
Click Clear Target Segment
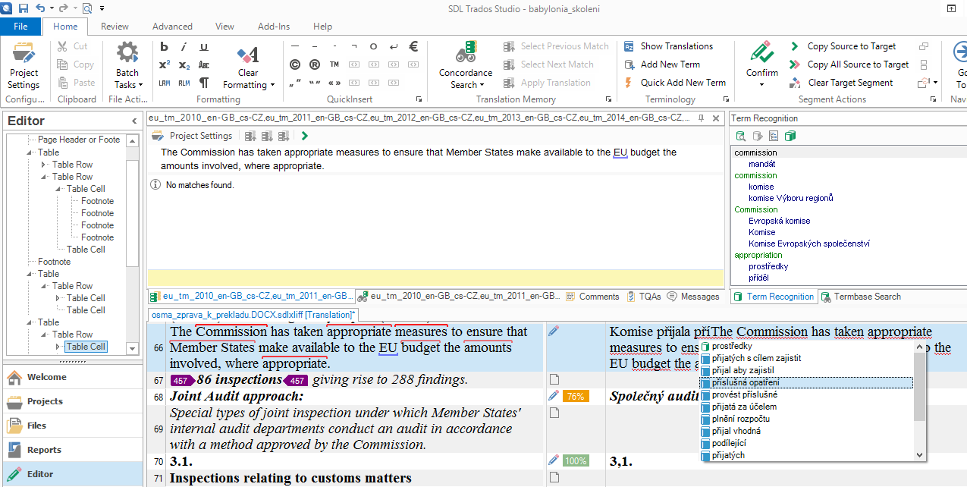(x=841, y=83)
